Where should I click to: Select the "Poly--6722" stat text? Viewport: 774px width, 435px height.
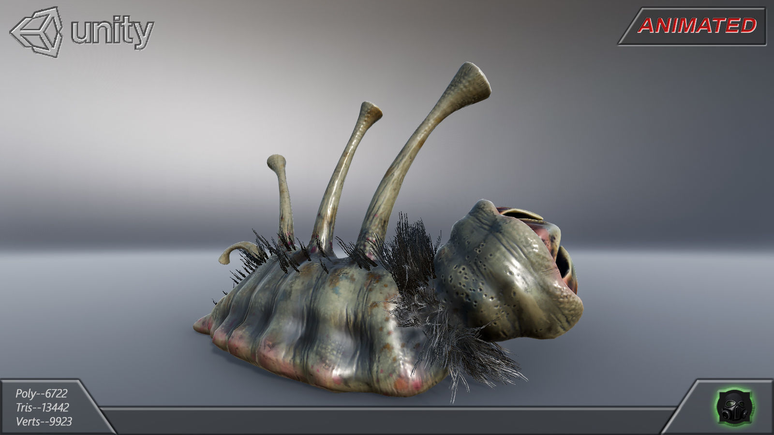click(41, 394)
